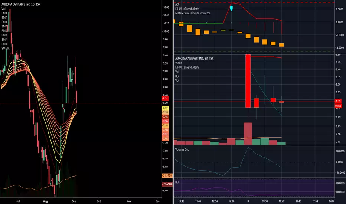Click the RSI pane label
346x204 pixels.
177,182
